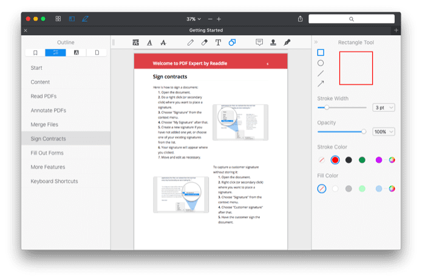422x280 pixels.
Task: Select the Pen drawing tool
Action: [x=191, y=43]
